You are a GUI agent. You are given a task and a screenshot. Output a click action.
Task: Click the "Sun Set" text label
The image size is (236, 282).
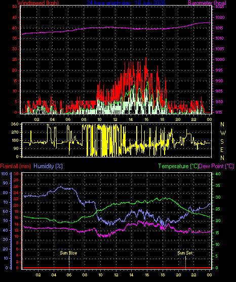(185, 253)
